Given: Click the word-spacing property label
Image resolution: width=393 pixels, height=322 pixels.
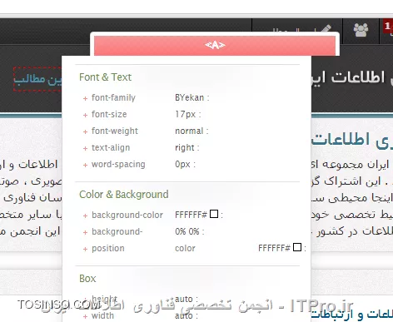Looking at the screenshot, I should tap(118, 164).
